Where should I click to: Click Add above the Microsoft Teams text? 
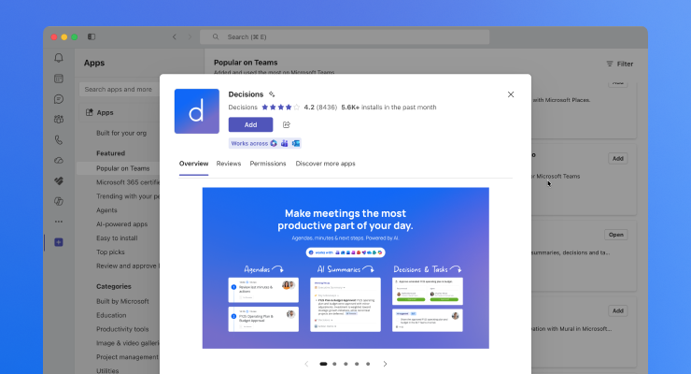[x=618, y=158]
